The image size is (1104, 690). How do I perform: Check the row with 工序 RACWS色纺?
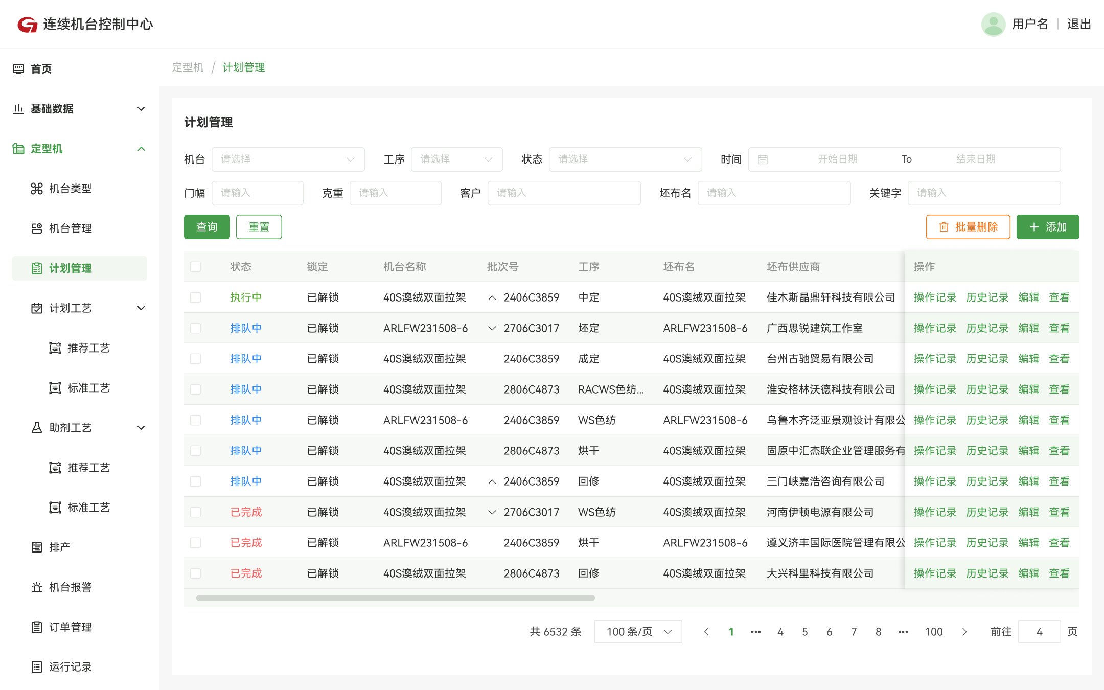(x=196, y=389)
